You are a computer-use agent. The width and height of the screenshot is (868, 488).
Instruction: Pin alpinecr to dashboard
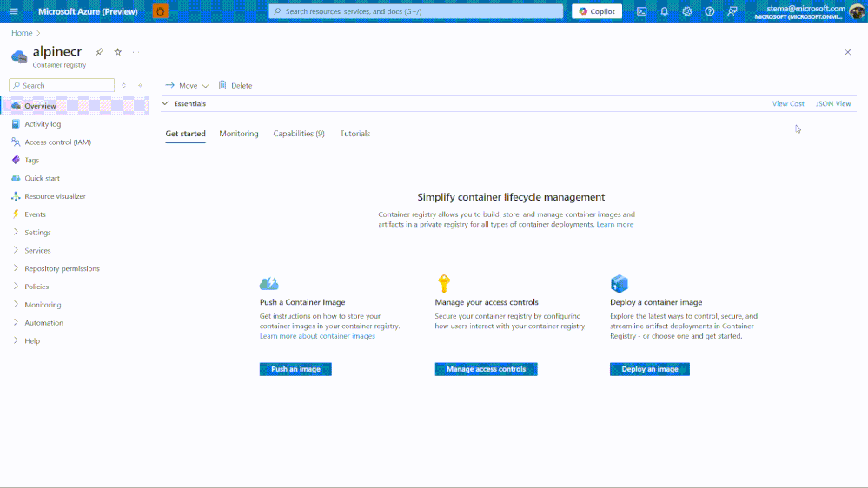(x=100, y=52)
